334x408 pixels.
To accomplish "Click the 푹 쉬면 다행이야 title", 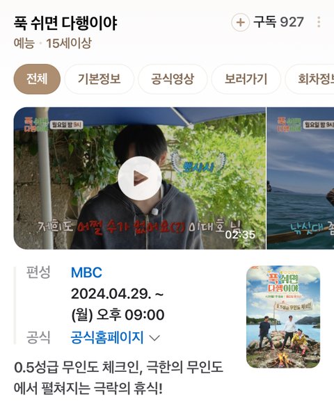I will click(x=65, y=23).
